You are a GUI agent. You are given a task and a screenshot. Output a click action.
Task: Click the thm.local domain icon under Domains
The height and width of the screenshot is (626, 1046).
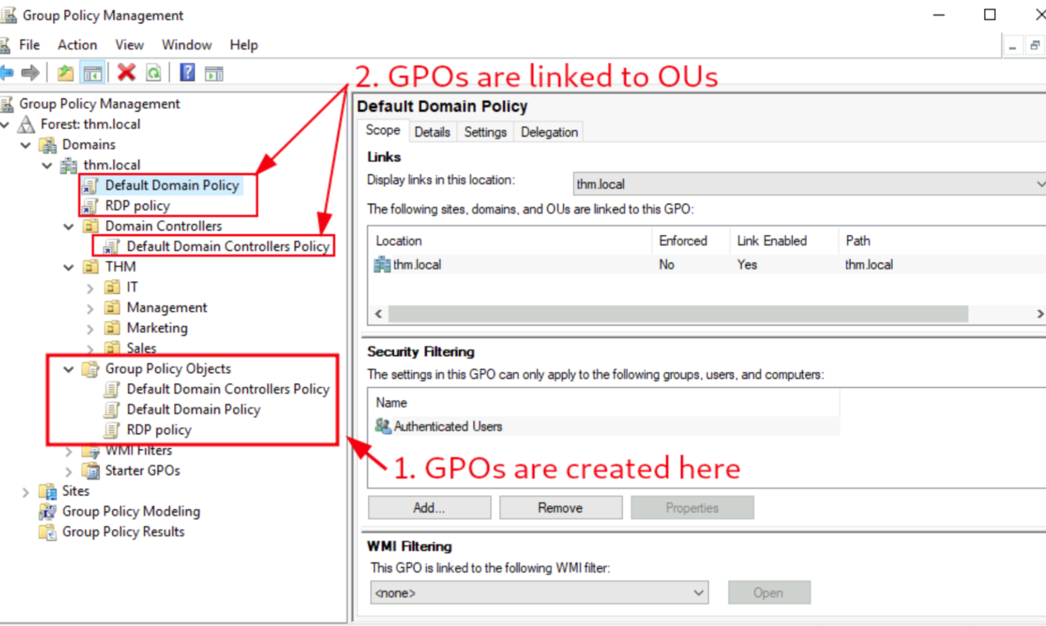coord(69,165)
